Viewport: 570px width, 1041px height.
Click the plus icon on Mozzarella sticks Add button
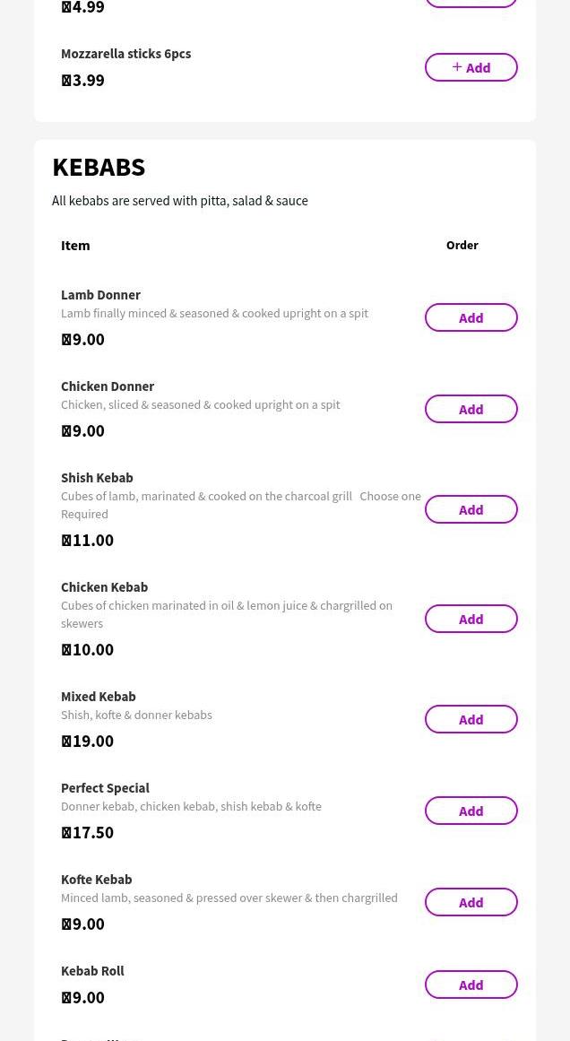coord(457,66)
